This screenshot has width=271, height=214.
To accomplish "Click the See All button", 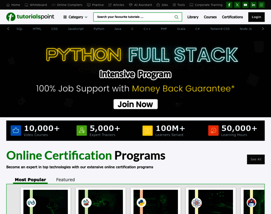I will click(x=256, y=159).
